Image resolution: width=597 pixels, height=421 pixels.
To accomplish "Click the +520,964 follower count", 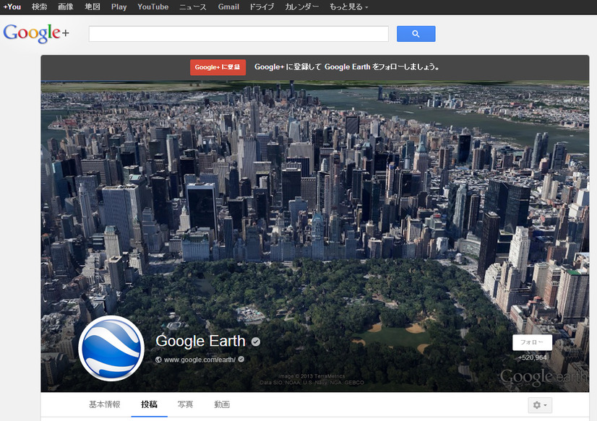I will pyautogui.click(x=532, y=357).
